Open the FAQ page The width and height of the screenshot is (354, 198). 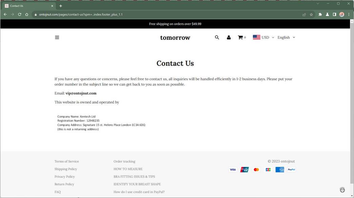[58, 192]
